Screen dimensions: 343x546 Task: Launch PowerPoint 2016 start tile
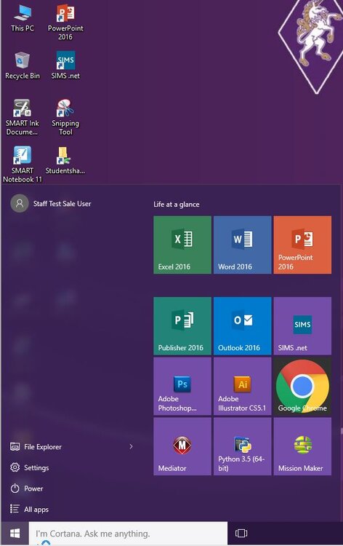point(303,245)
